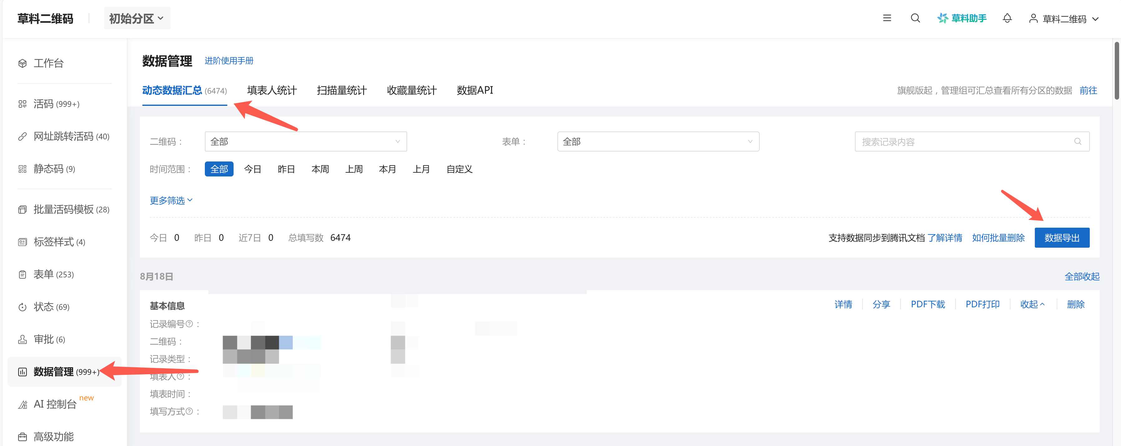Expand 更多筛选 filters
This screenshot has width=1121, height=446.
[x=171, y=200]
